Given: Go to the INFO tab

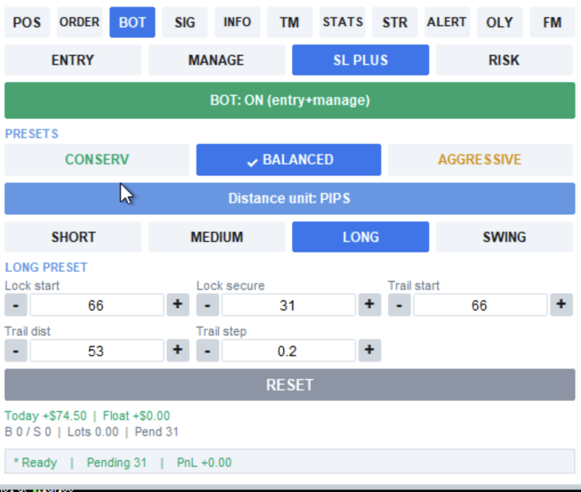Looking at the screenshot, I should [237, 22].
